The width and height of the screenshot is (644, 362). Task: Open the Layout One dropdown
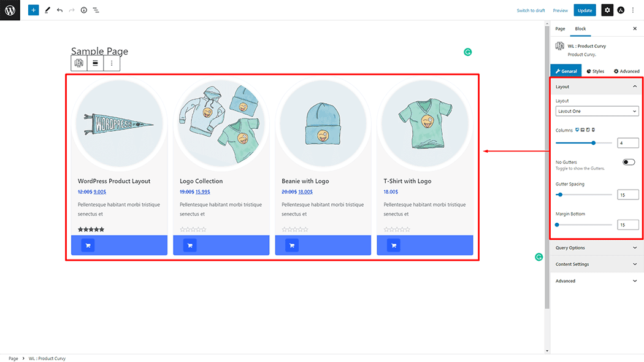point(597,111)
